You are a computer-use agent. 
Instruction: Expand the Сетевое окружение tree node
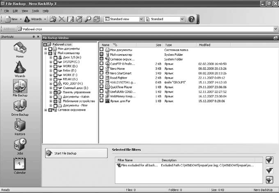(46, 110)
